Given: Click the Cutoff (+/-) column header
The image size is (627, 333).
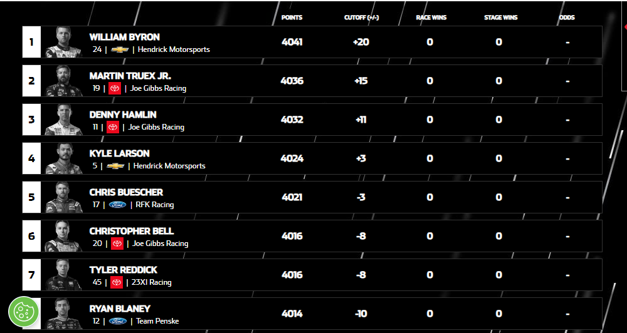Looking at the screenshot, I should pyautogui.click(x=361, y=18).
